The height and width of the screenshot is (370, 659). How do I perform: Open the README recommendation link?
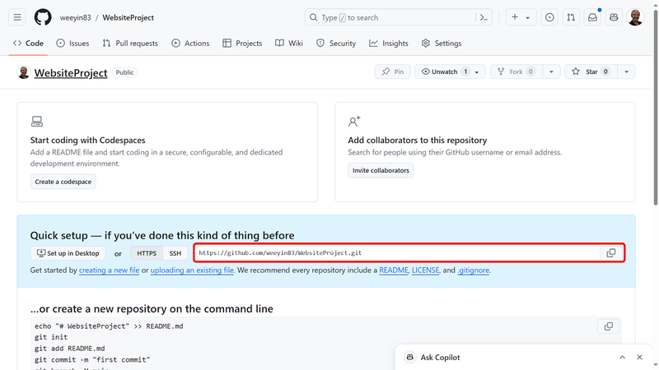coord(394,271)
